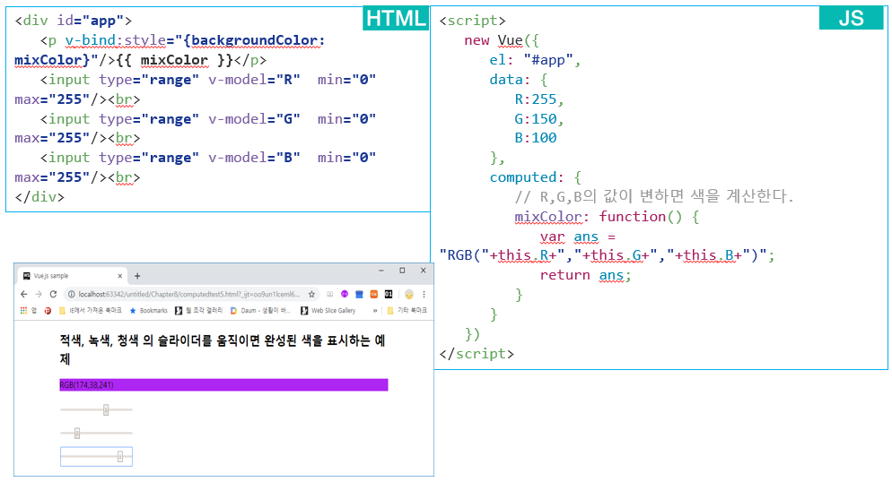Open the blue square extension icon
This screenshot has width=892, height=482.
pos(359,294)
